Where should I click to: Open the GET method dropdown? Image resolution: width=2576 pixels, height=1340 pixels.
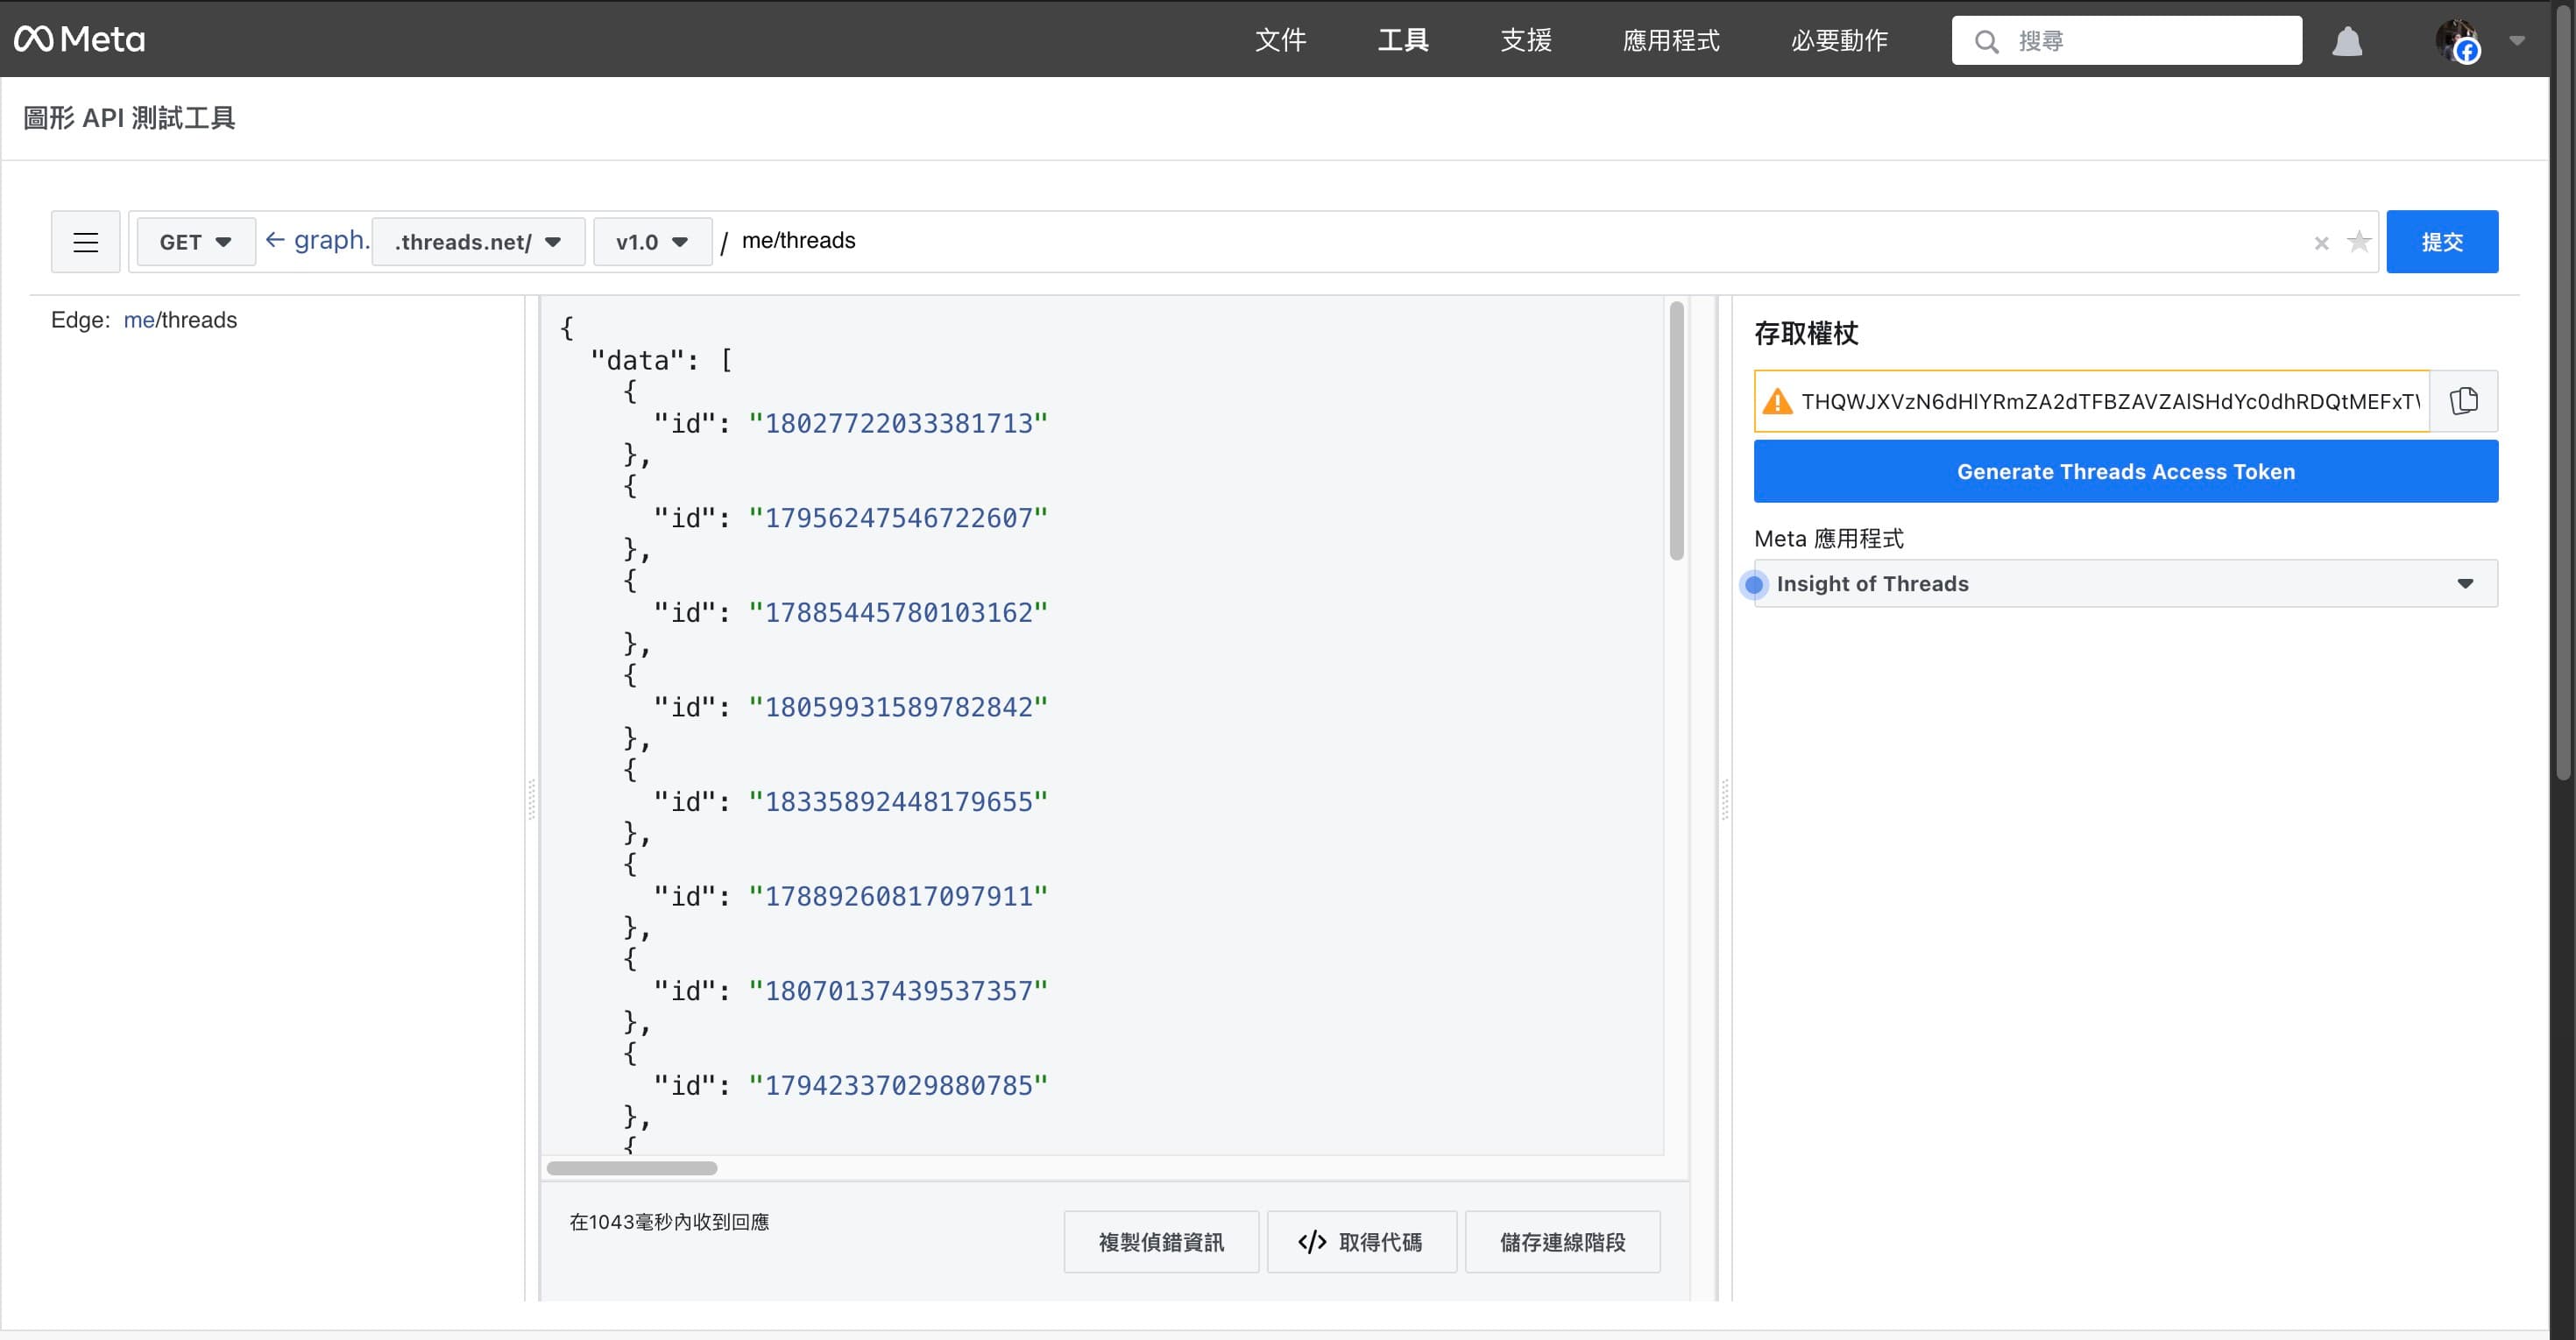pyautogui.click(x=195, y=241)
